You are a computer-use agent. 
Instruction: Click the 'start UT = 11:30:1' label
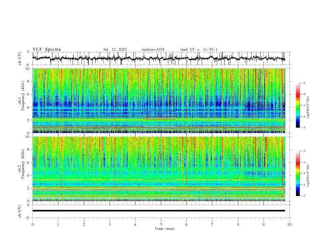coord(199,49)
